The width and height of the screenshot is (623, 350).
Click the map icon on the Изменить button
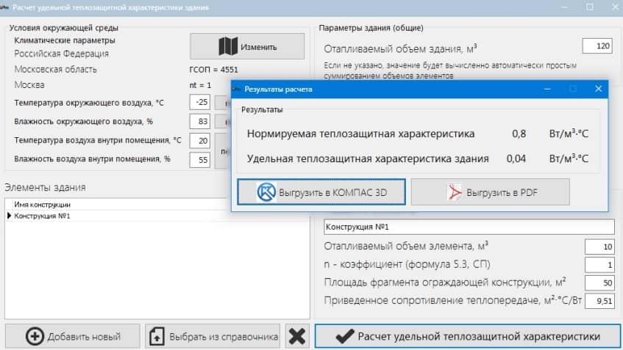point(229,46)
